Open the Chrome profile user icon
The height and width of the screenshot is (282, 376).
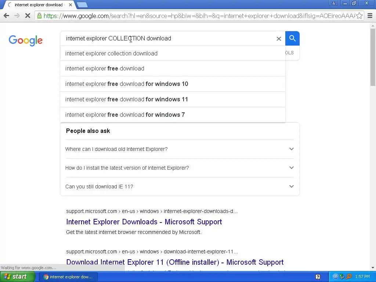[x=333, y=3]
